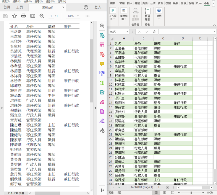The height and width of the screenshot is (195, 217).
Task: Open the zoom level dropdown in Acrobat
Action: pyautogui.click(x=78, y=16)
